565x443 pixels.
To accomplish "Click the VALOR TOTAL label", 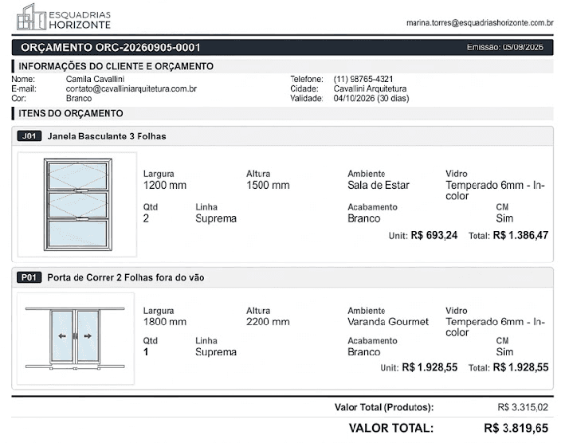I will (391, 428).
